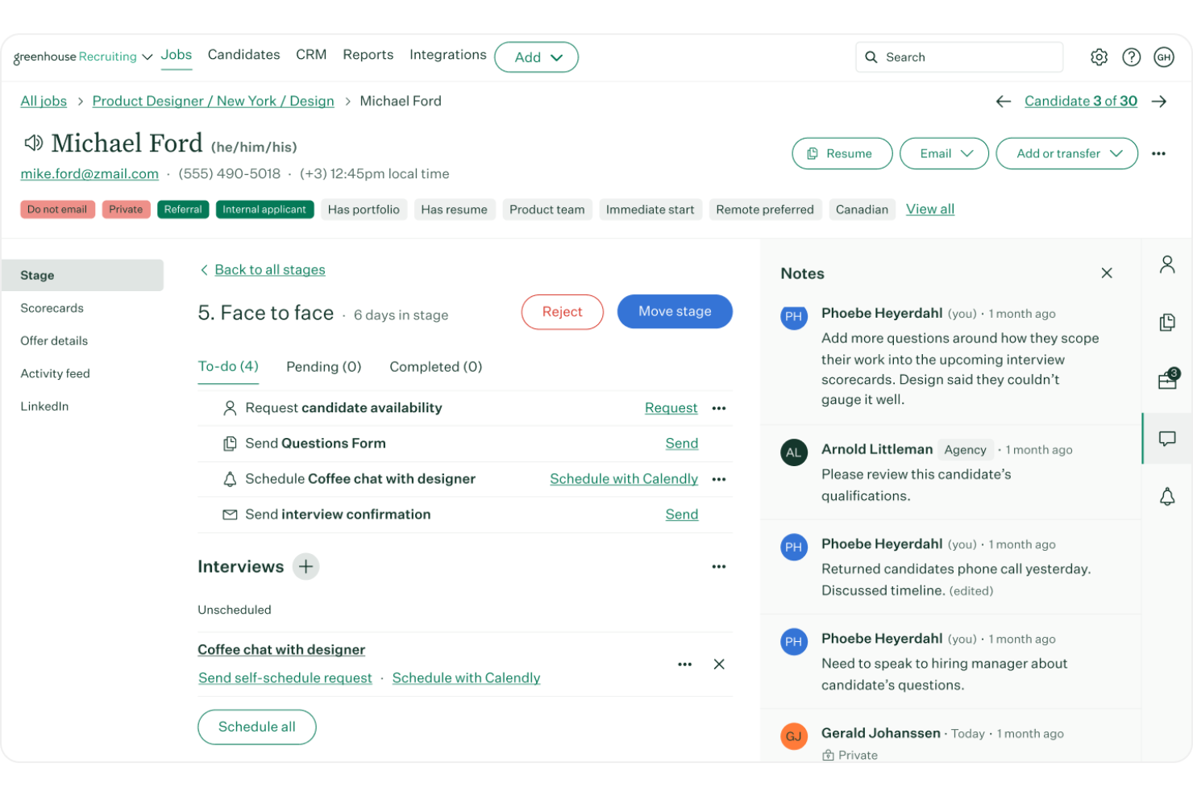
Task: Open the settings gear icon
Action: pos(1099,56)
